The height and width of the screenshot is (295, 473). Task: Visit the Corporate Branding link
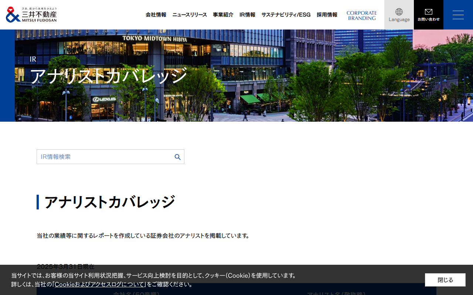(x=362, y=15)
